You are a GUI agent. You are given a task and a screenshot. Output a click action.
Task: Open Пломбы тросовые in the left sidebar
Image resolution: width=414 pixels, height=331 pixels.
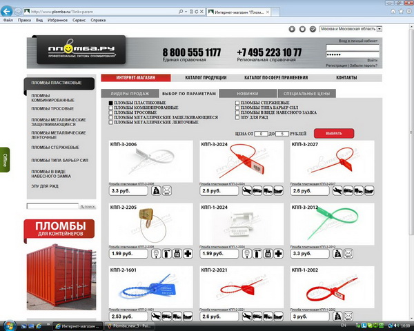(52, 108)
